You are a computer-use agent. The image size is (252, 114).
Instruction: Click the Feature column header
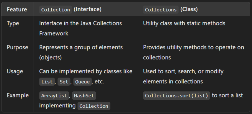tap(17, 9)
